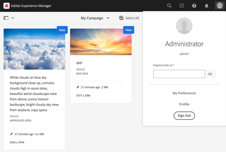Show notifications bell icon

tap(206, 6)
